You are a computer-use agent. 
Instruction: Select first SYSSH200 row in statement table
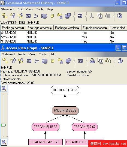pos(64,33)
